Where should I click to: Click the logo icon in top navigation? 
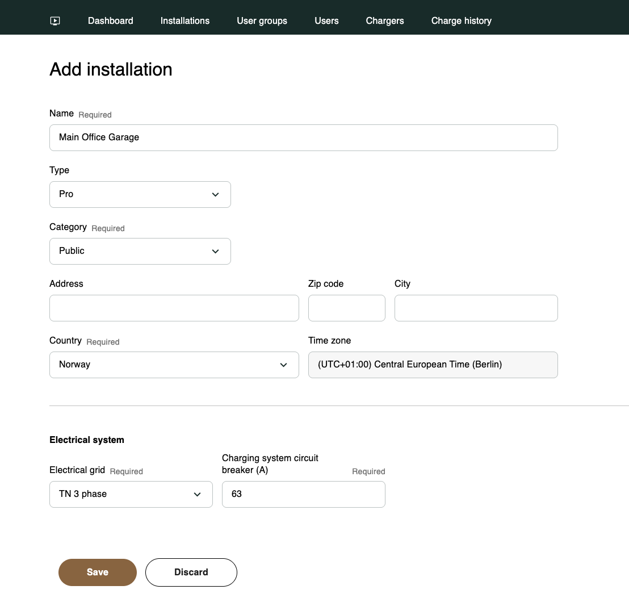pos(55,21)
